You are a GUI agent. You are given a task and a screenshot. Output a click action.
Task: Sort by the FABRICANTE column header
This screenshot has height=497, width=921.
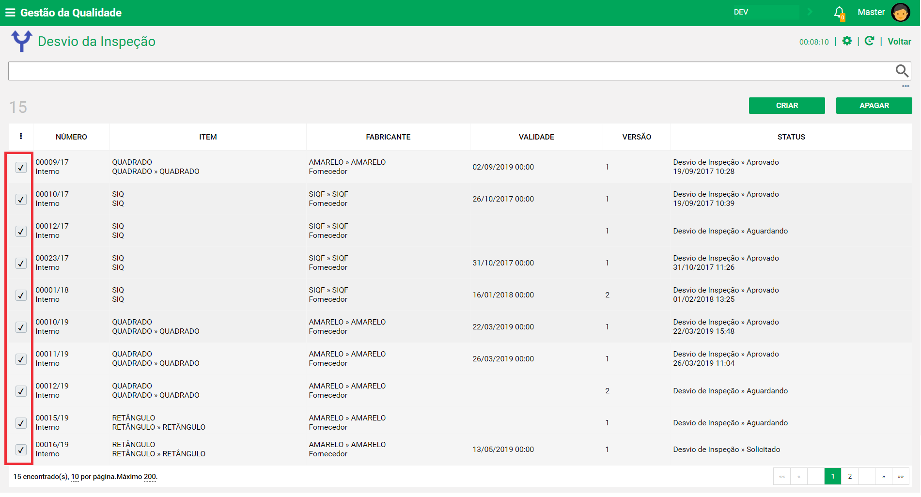coord(388,137)
